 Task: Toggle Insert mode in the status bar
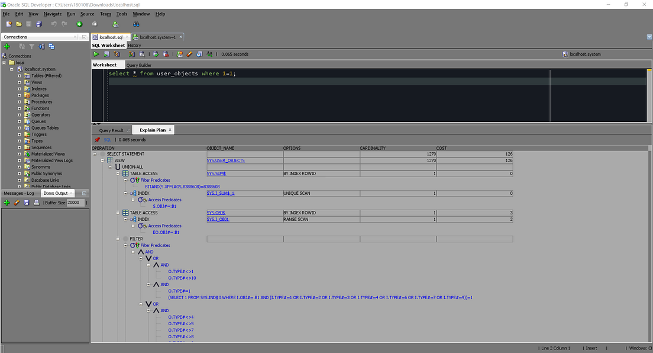(591, 348)
